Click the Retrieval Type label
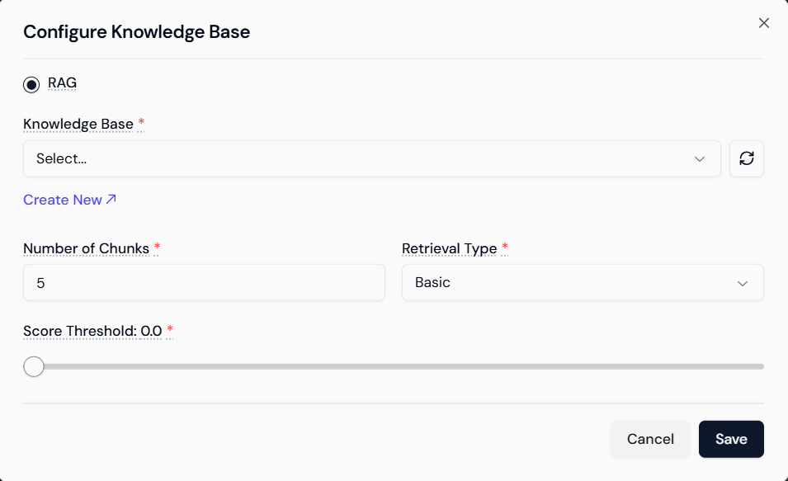 pyautogui.click(x=450, y=248)
